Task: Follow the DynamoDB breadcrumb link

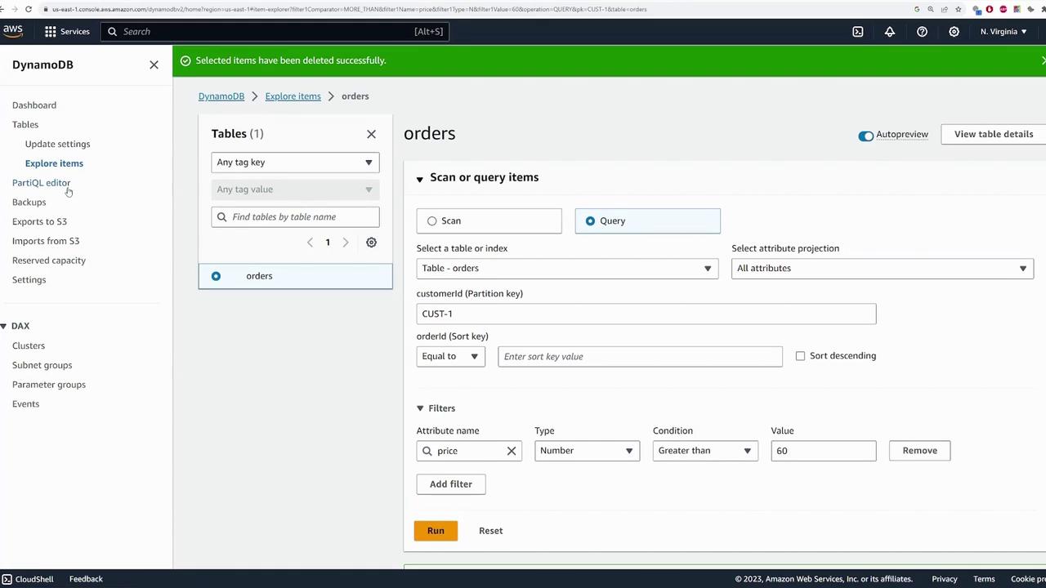Action: click(x=221, y=96)
